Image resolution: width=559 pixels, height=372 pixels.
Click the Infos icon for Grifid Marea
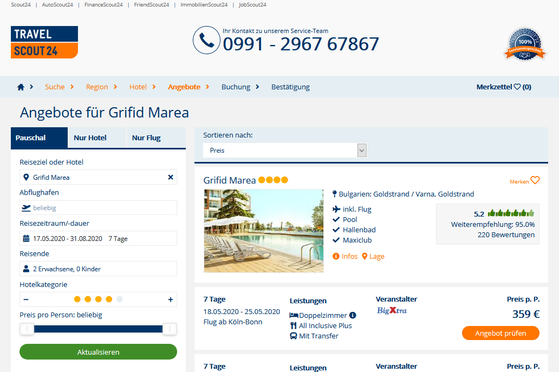336,256
